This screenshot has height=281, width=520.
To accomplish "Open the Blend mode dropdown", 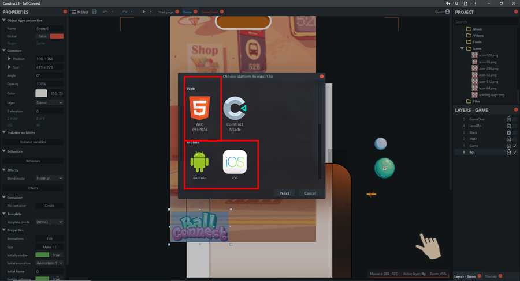I will [x=49, y=179].
